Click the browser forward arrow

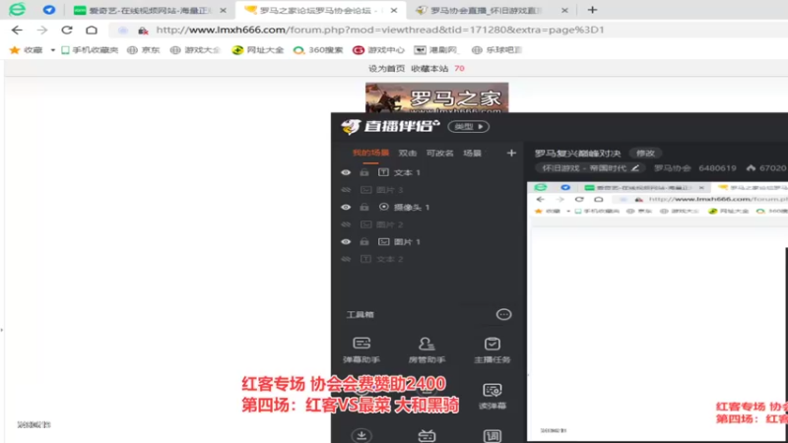[x=42, y=31]
